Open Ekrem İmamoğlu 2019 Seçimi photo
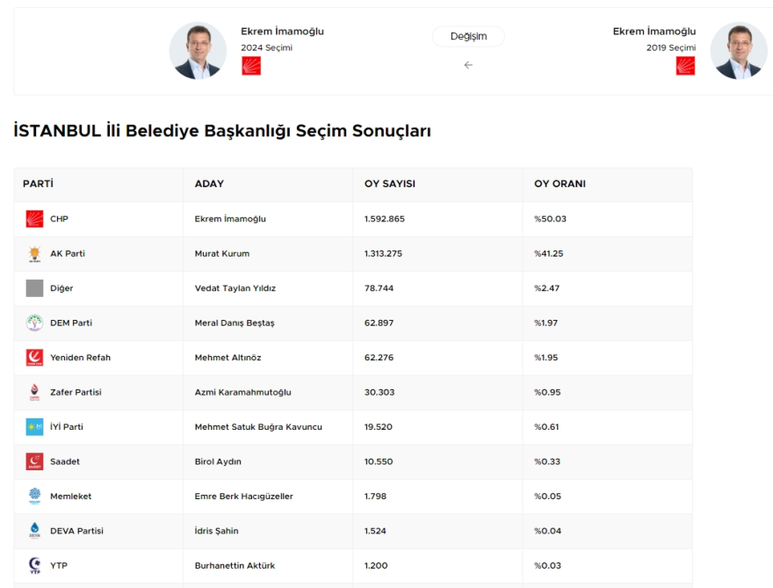Screen dimensions: 773x588 739,50
